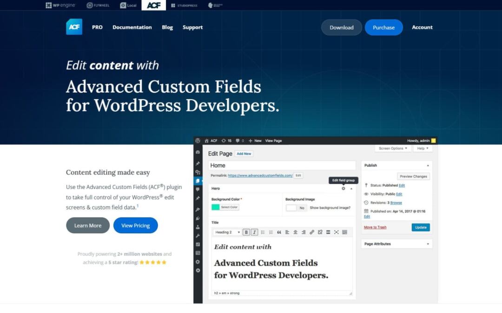Open the New menu in the admin bar
502x313 pixels.
point(256,141)
